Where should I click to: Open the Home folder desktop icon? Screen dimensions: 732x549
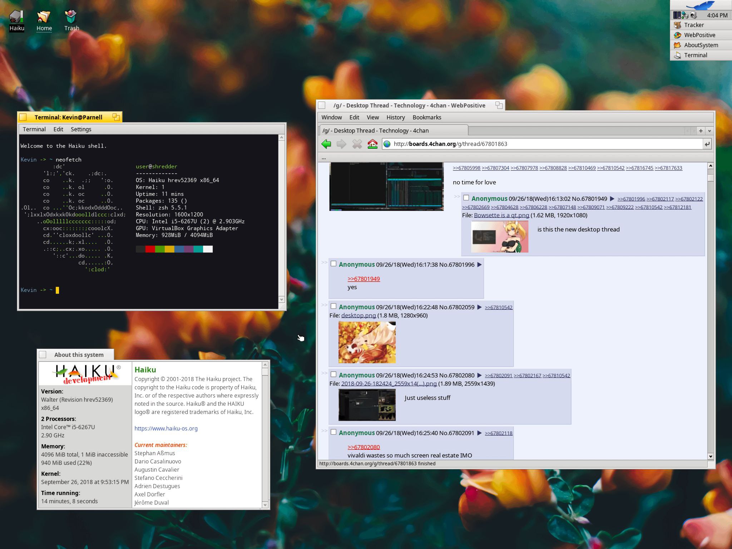coord(44,21)
